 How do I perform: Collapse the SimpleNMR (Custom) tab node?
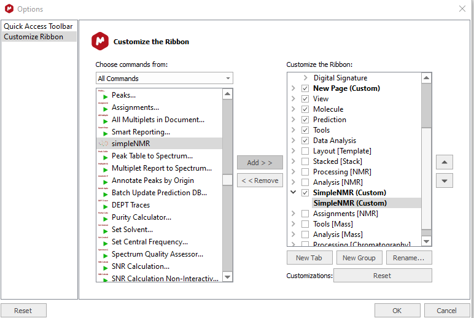click(x=293, y=192)
